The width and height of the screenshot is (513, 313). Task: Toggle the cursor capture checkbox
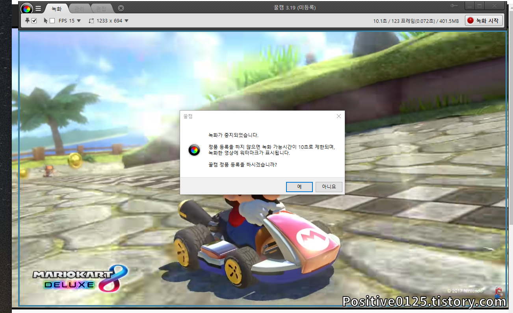52,20
